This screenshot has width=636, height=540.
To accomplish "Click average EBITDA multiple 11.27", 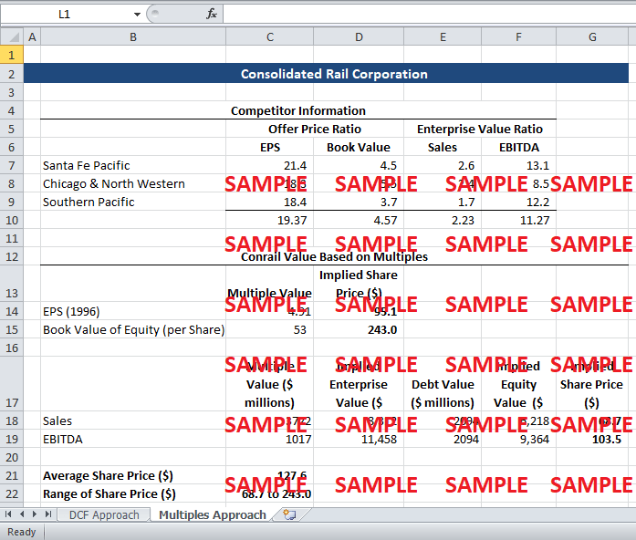I will tap(535, 220).
